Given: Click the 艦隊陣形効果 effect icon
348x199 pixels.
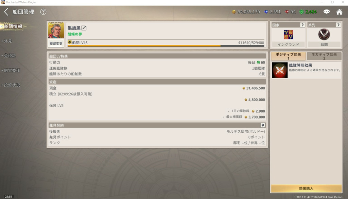Looking at the screenshot, I should [x=280, y=70].
